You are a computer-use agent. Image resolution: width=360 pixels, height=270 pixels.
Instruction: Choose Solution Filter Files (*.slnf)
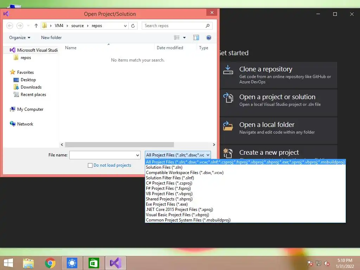click(245, 178)
